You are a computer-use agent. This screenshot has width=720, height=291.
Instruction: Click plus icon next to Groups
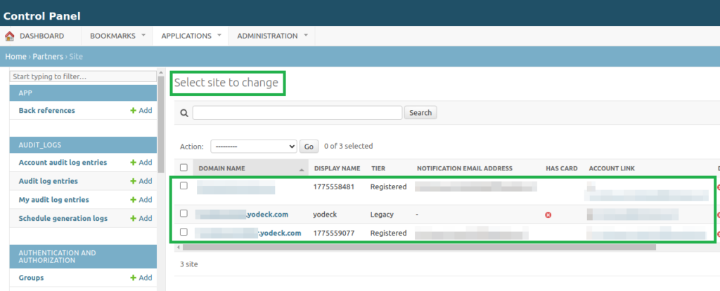pyautogui.click(x=133, y=278)
